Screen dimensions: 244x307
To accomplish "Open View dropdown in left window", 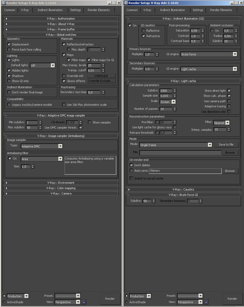I will pyautogui.click(x=68, y=302).
